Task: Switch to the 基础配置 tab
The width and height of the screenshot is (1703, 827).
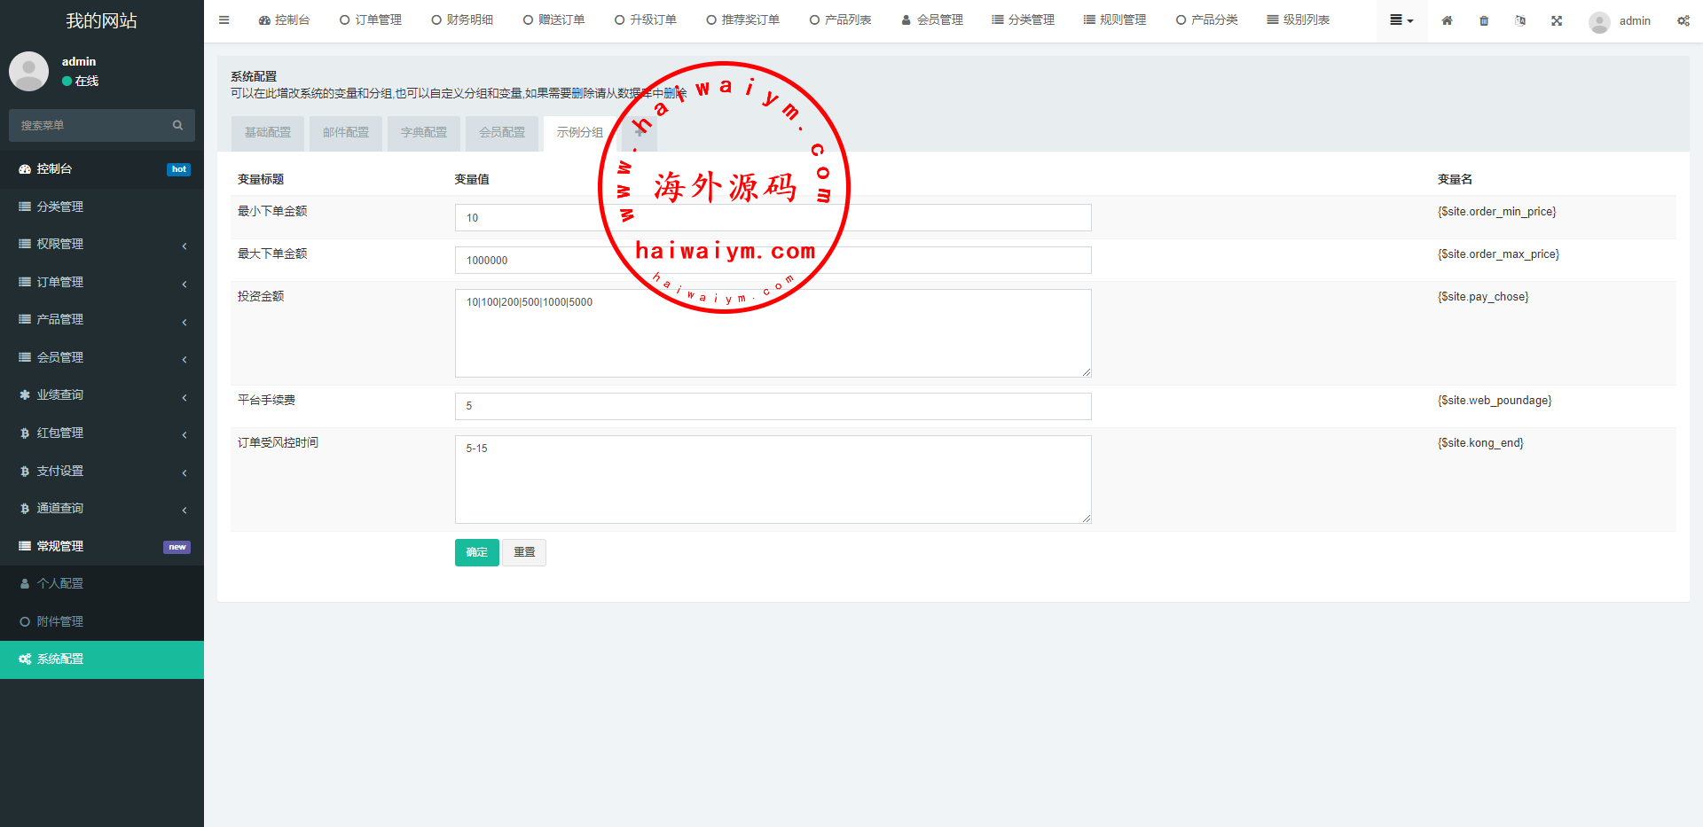Action: (x=268, y=133)
